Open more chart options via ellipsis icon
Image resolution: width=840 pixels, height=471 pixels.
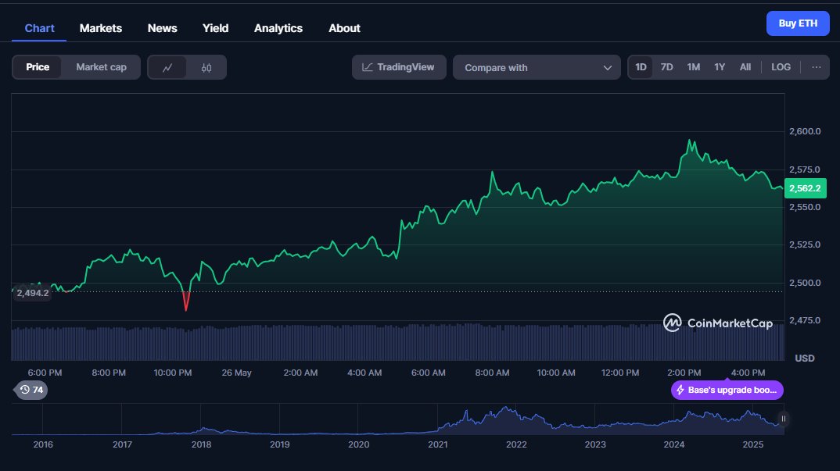tap(814, 67)
